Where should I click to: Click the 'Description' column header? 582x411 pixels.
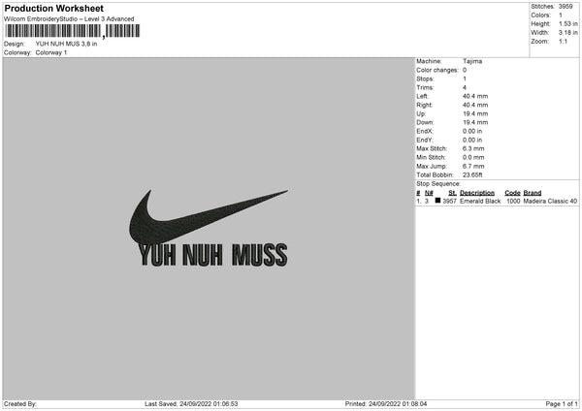point(477,193)
